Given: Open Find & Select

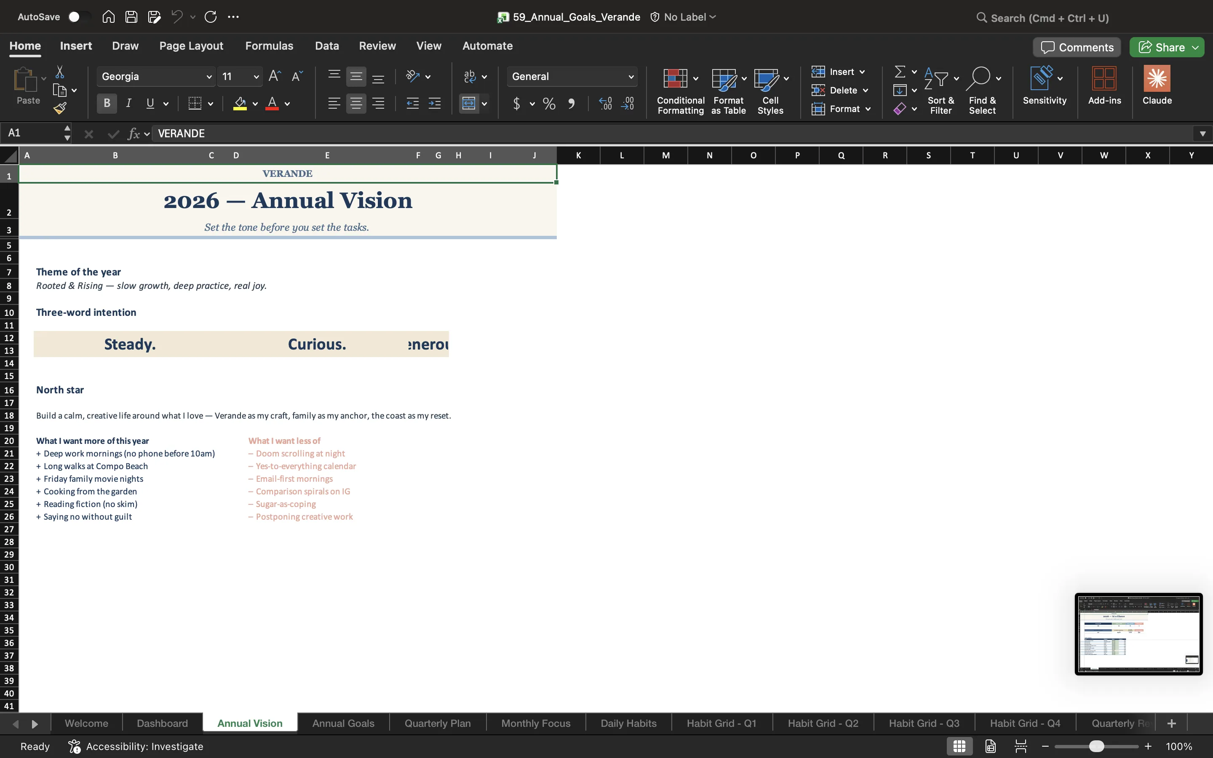Looking at the screenshot, I should [x=983, y=91].
